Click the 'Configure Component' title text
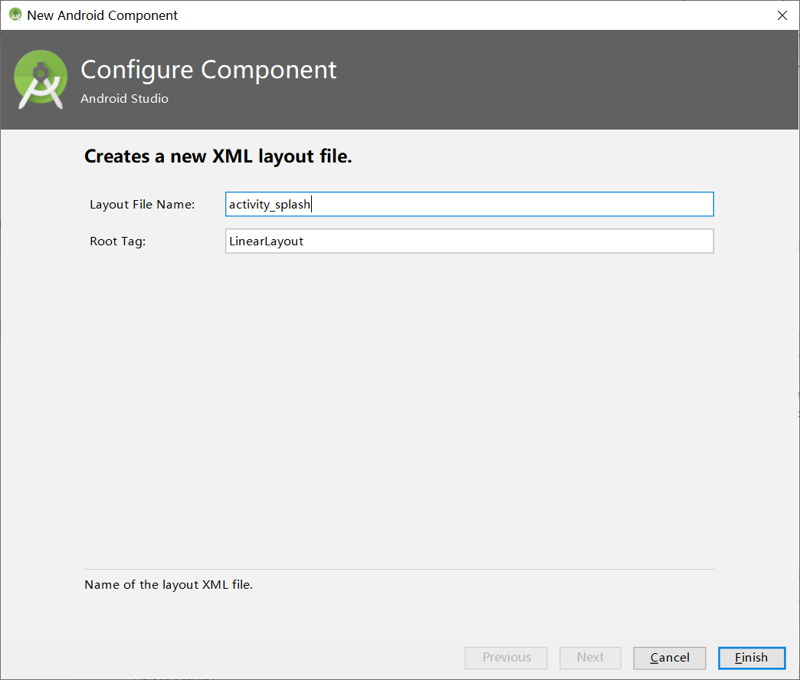This screenshot has height=680, width=800. tap(208, 70)
